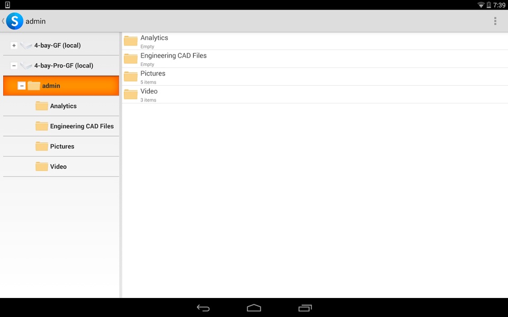
Task: Select Analytics in the sidebar tree
Action: (61, 106)
